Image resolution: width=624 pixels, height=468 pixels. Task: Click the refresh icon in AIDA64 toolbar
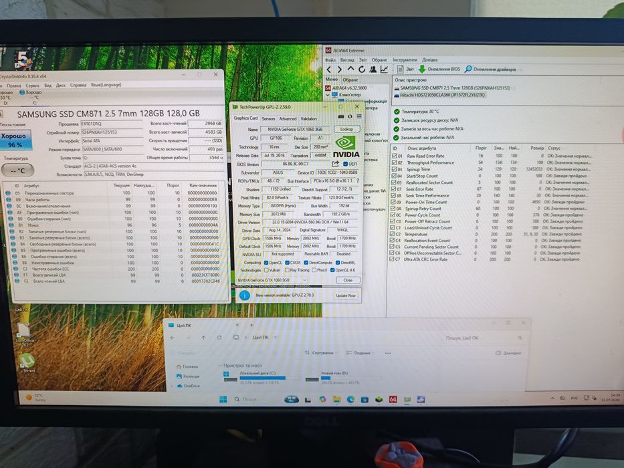362,70
